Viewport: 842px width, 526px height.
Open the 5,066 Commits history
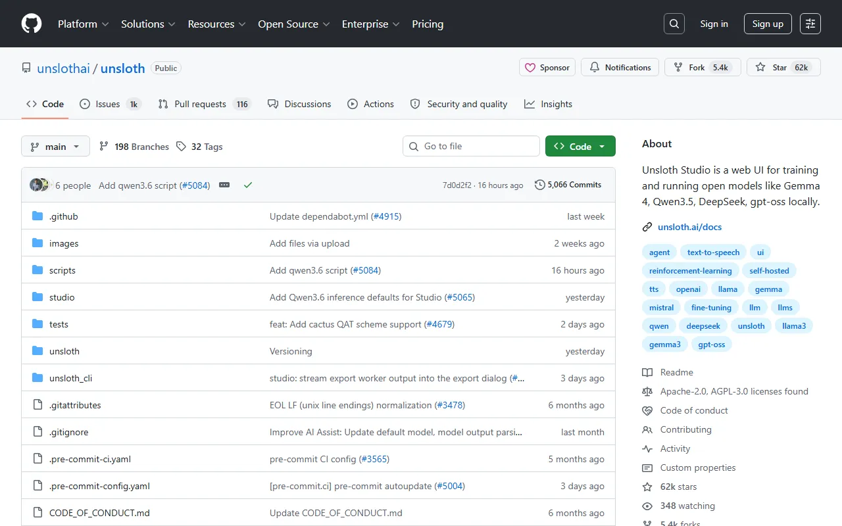point(568,185)
